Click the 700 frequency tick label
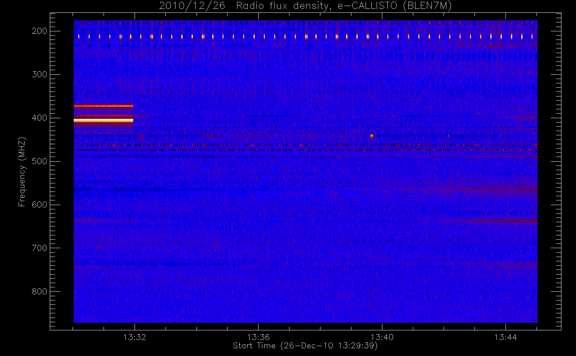This screenshot has height=356, width=576. tap(40, 248)
